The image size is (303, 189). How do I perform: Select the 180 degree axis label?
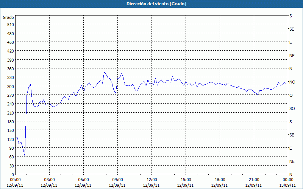[x=11, y=122]
